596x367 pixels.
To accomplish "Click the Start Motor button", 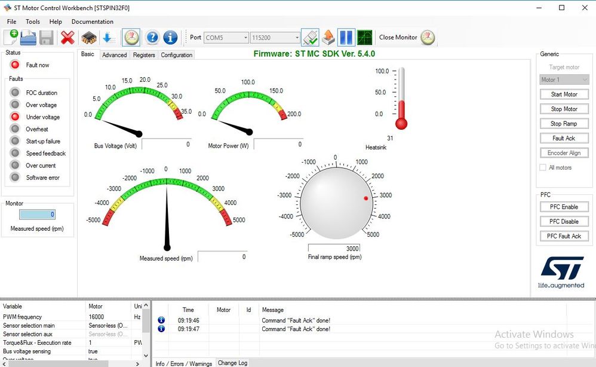I will coord(564,94).
